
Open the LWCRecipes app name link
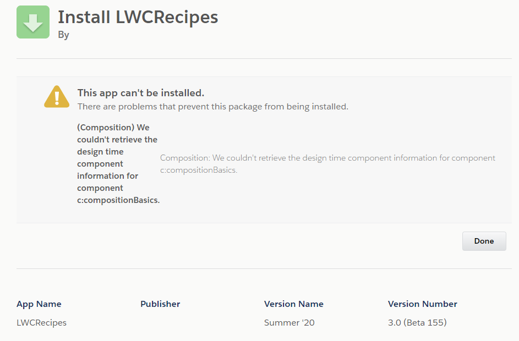point(41,323)
